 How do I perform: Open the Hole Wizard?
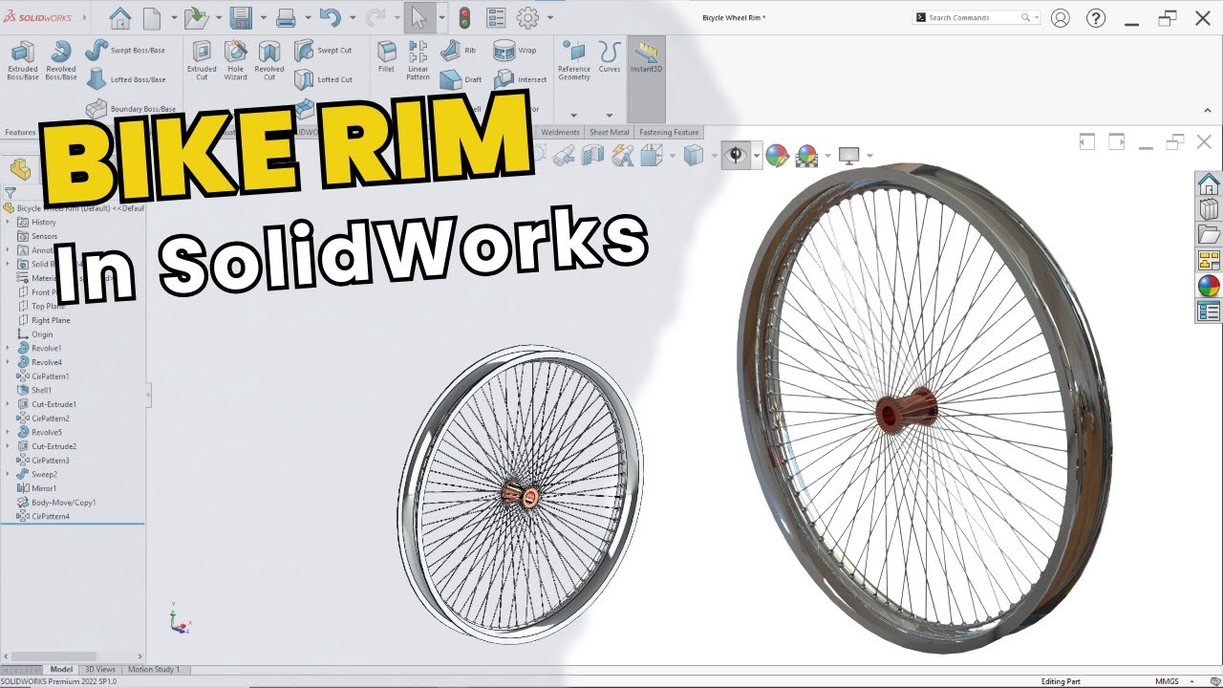[236, 60]
